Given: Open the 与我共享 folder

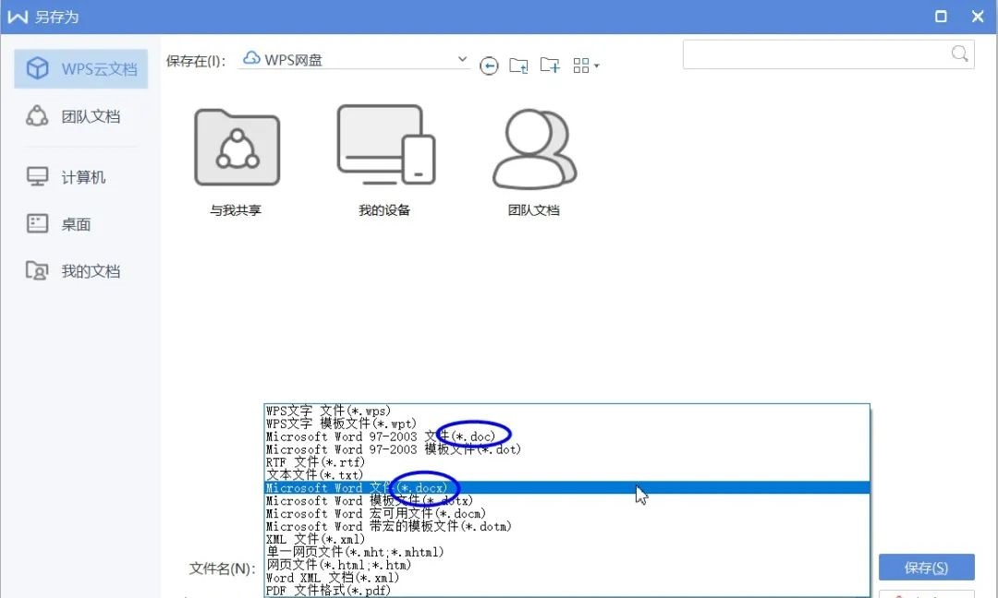Looking at the screenshot, I should (237, 162).
